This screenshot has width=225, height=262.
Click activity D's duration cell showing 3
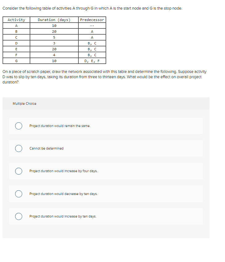click(54, 43)
